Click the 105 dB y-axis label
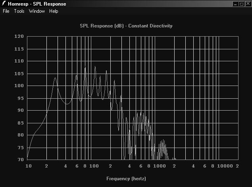 (19, 74)
